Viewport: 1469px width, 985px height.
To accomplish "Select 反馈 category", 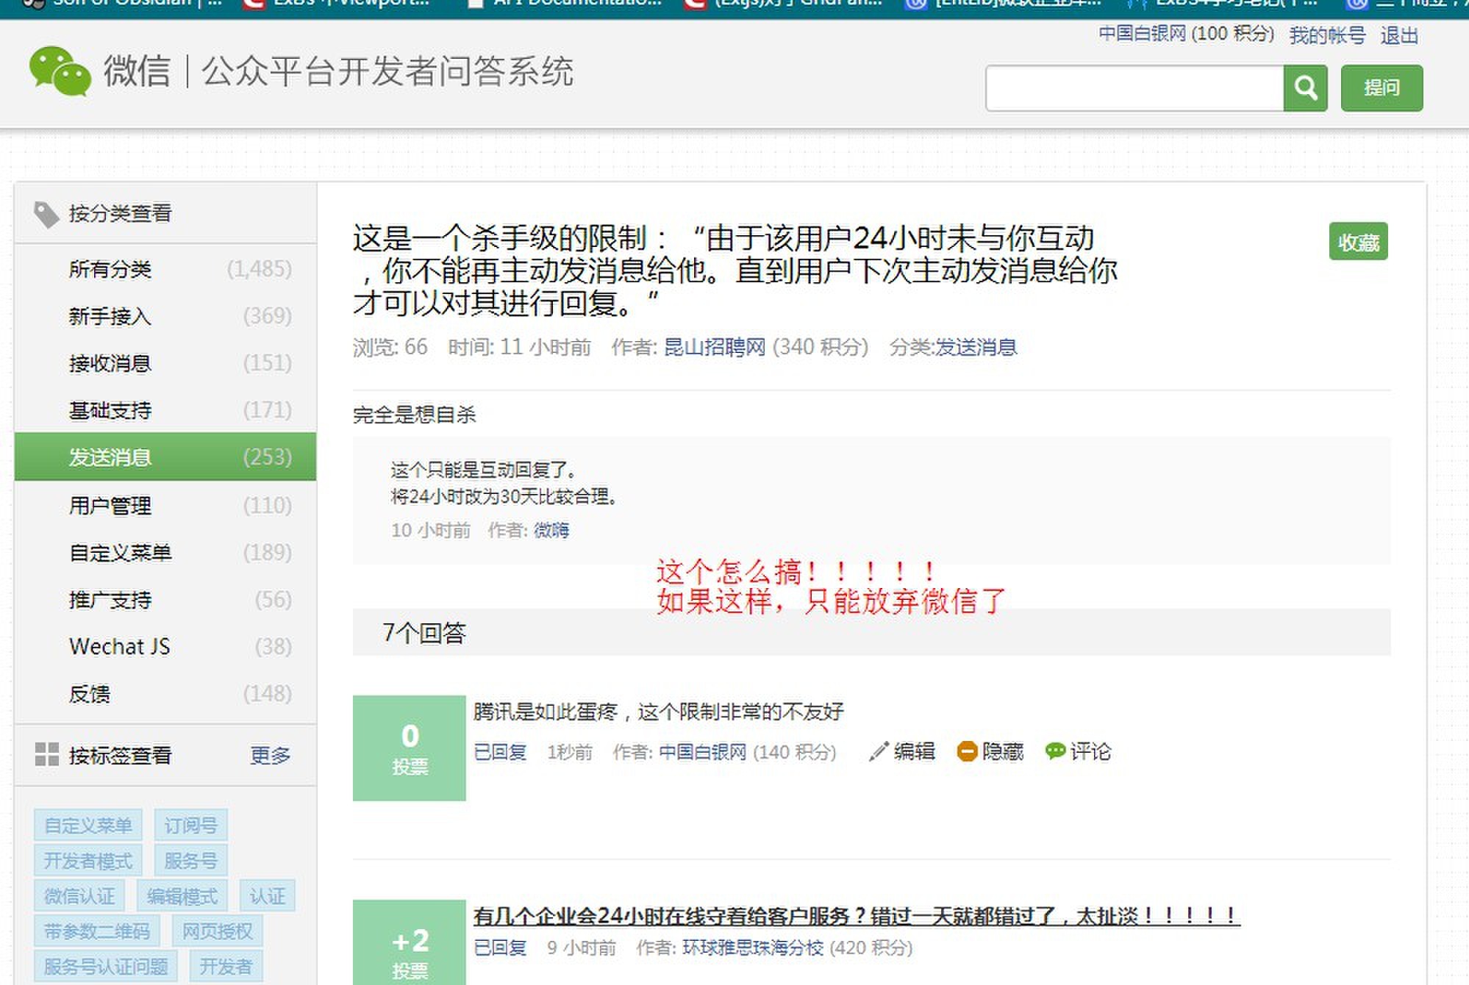I will (x=165, y=694).
